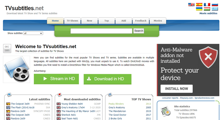Switch to the Movies tab

click(158, 21)
